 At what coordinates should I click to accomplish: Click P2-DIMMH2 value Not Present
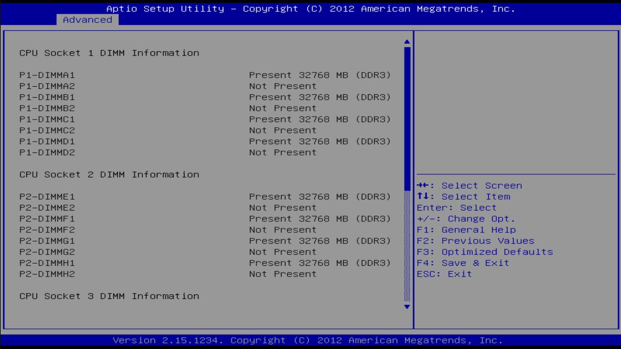point(282,274)
